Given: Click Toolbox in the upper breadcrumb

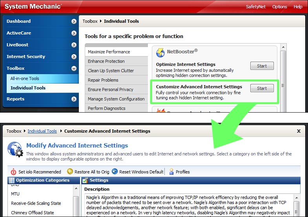Looking at the screenshot, I should 90,21.
